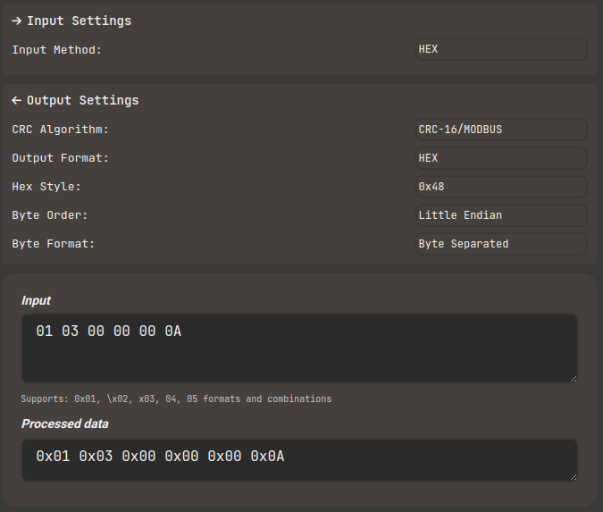
Task: Click the 'Input Method:' label
Action: pyautogui.click(x=57, y=50)
